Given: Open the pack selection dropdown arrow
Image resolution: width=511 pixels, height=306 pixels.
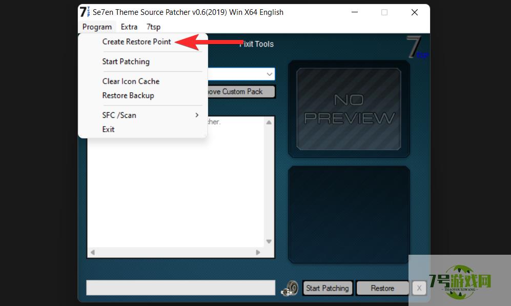Looking at the screenshot, I should (270, 74).
